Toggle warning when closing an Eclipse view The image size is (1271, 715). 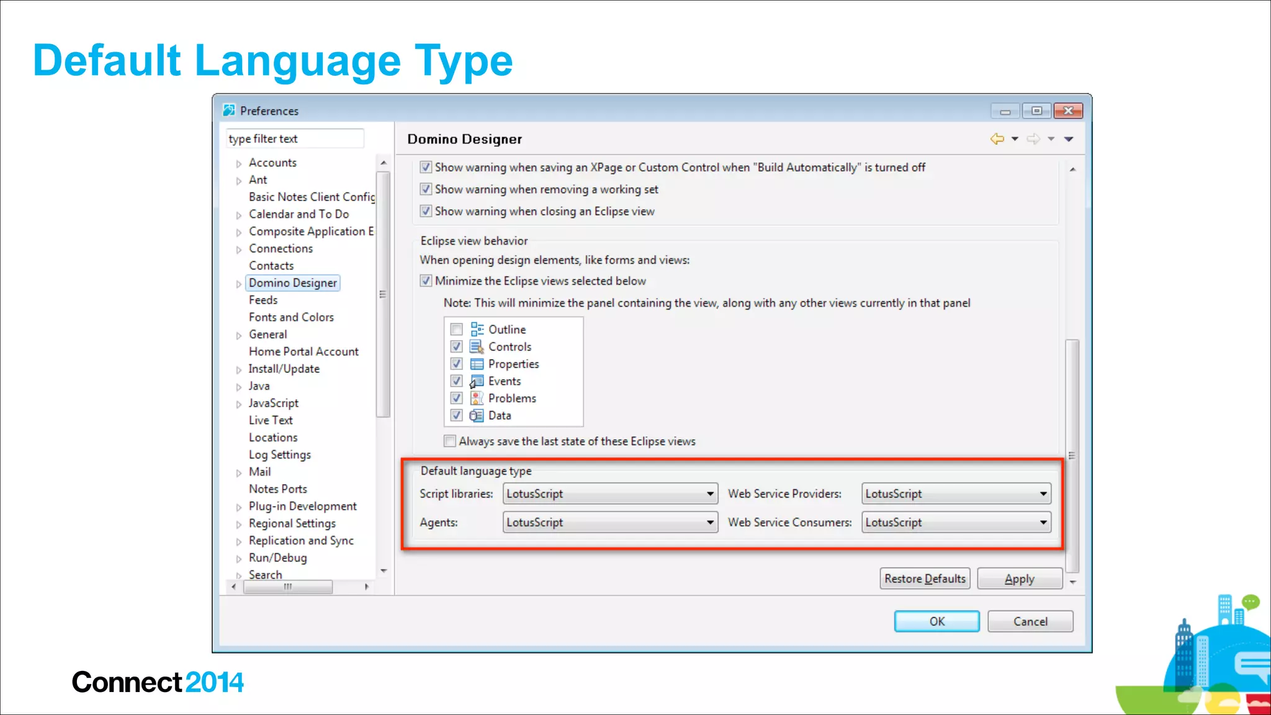(x=426, y=211)
